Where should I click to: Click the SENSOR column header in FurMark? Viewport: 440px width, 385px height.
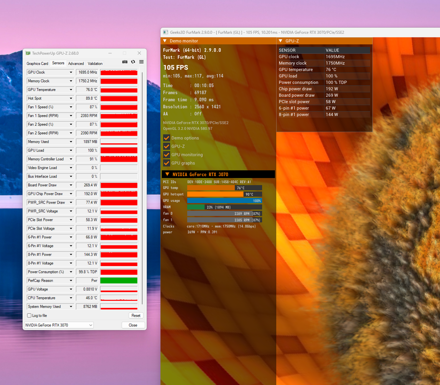pyautogui.click(x=287, y=50)
